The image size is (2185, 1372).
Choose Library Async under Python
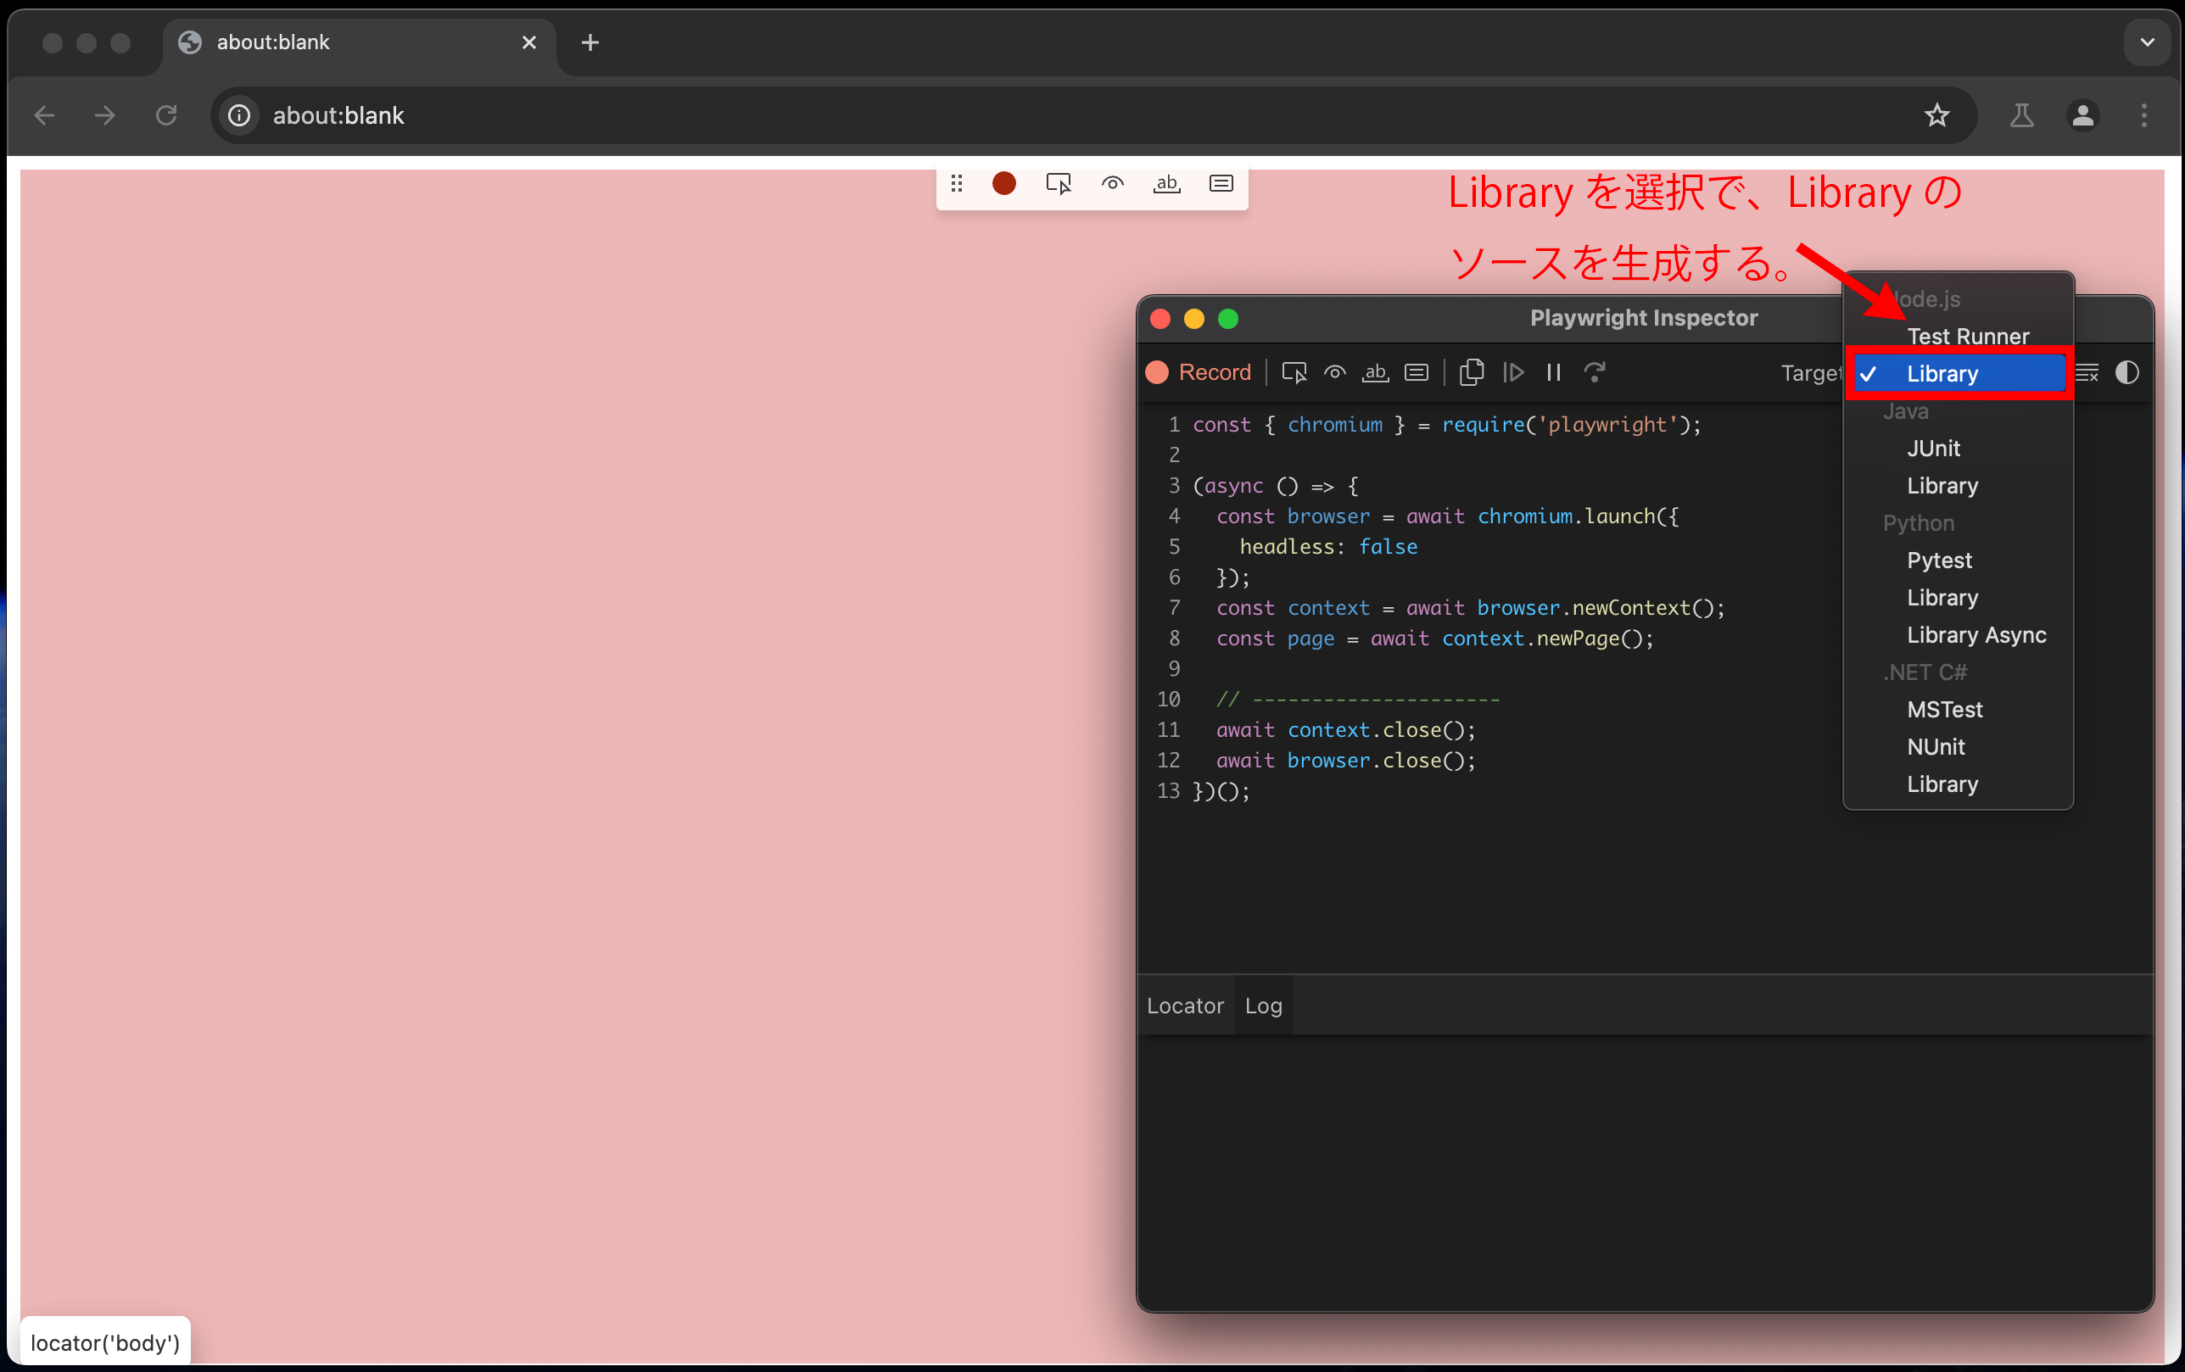(1975, 634)
